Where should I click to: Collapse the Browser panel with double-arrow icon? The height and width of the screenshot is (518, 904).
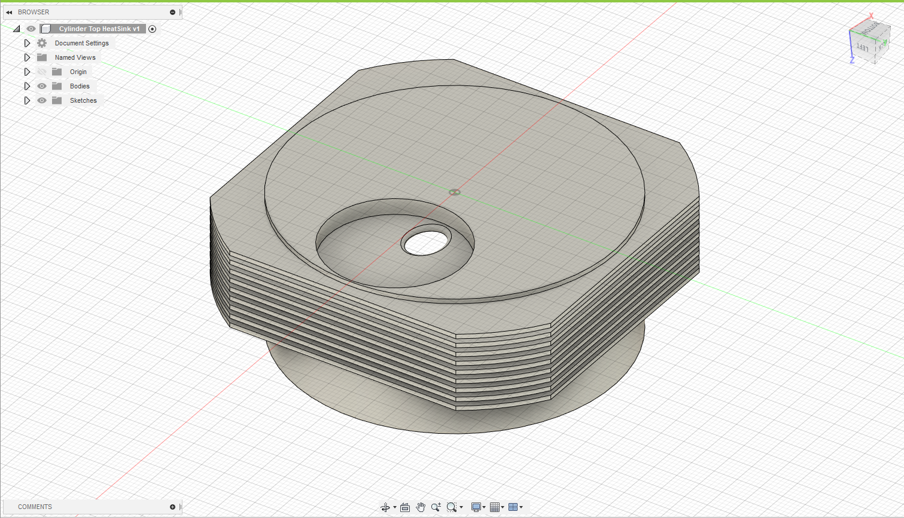9,12
